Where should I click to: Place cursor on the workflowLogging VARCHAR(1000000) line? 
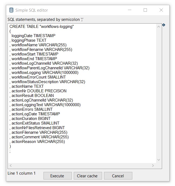tap(45, 73)
